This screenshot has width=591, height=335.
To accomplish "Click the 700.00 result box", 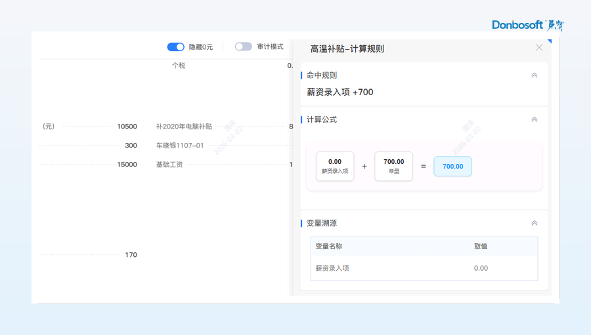I will pyautogui.click(x=452, y=166).
